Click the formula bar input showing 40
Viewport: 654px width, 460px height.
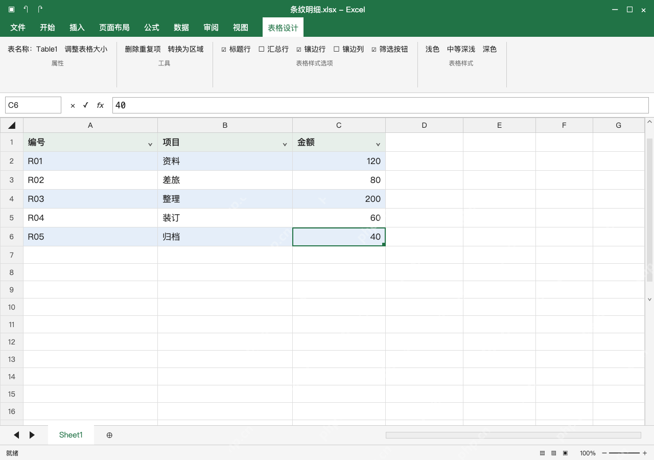[x=381, y=105]
